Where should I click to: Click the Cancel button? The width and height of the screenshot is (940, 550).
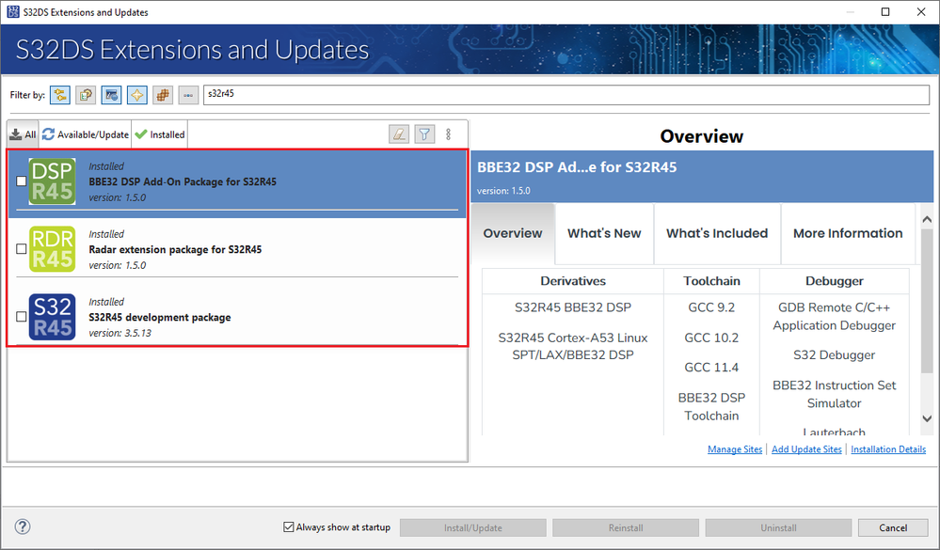(893, 527)
